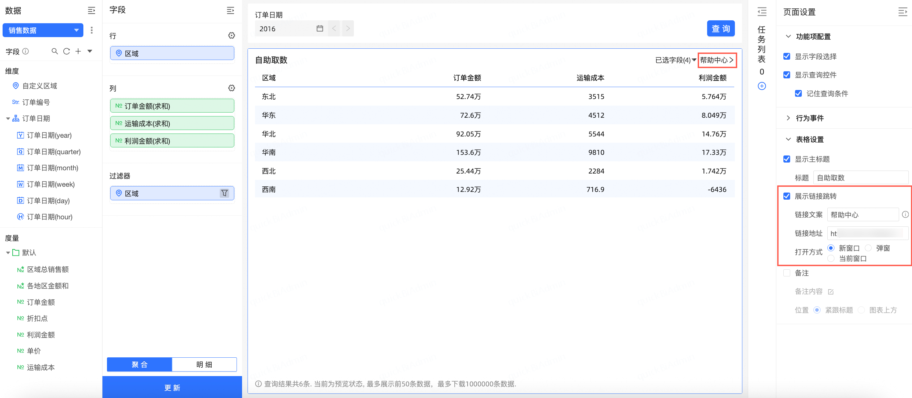The width and height of the screenshot is (912, 398).
Task: Expand the 行为事件 section
Action: pos(809,118)
